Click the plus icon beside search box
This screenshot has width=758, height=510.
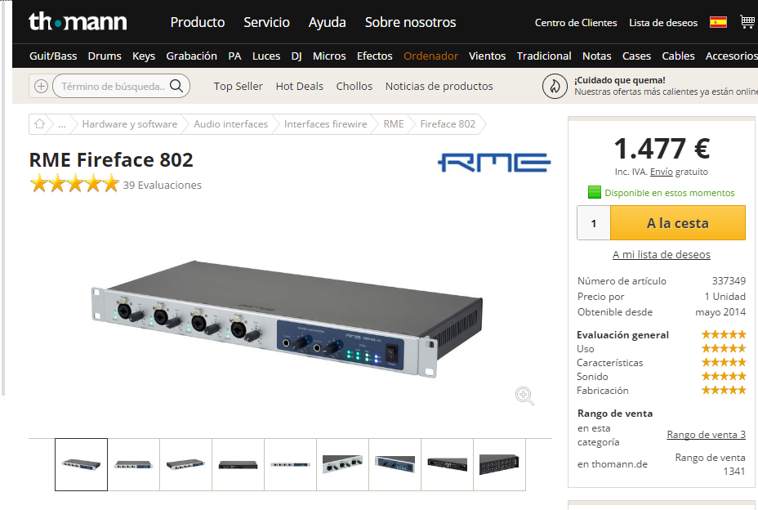pyautogui.click(x=41, y=86)
